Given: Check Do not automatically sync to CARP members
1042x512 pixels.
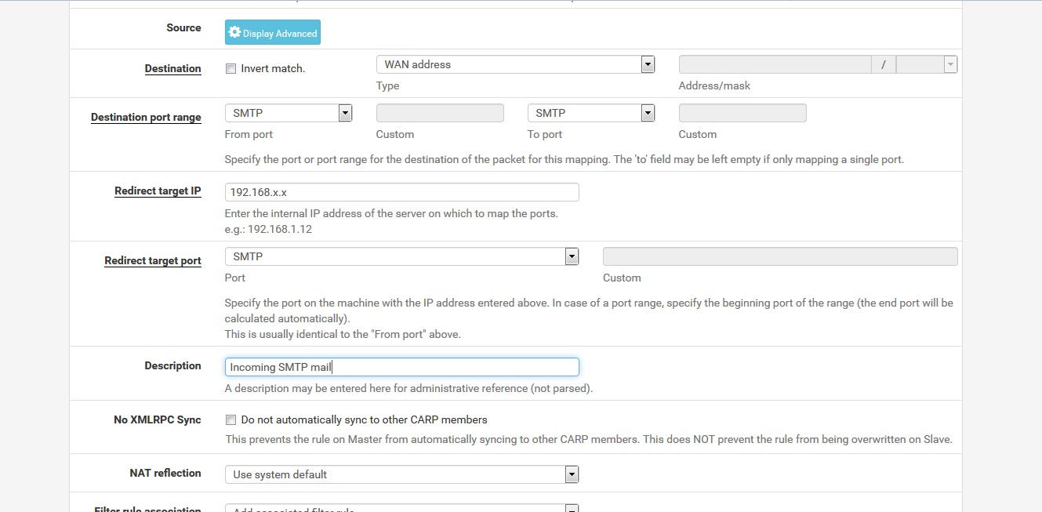Looking at the screenshot, I should [x=231, y=420].
